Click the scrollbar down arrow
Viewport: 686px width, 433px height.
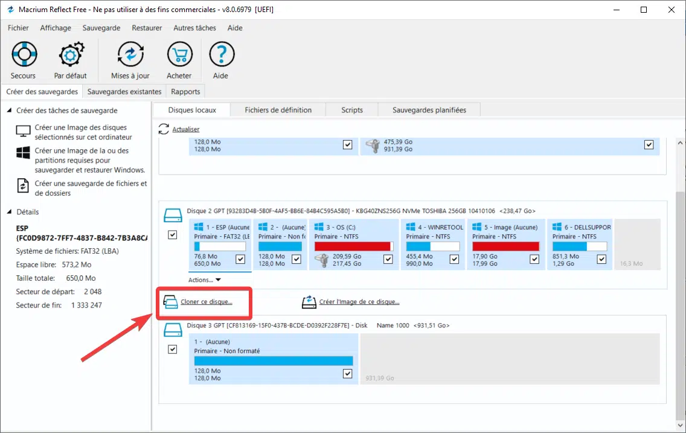point(680,425)
